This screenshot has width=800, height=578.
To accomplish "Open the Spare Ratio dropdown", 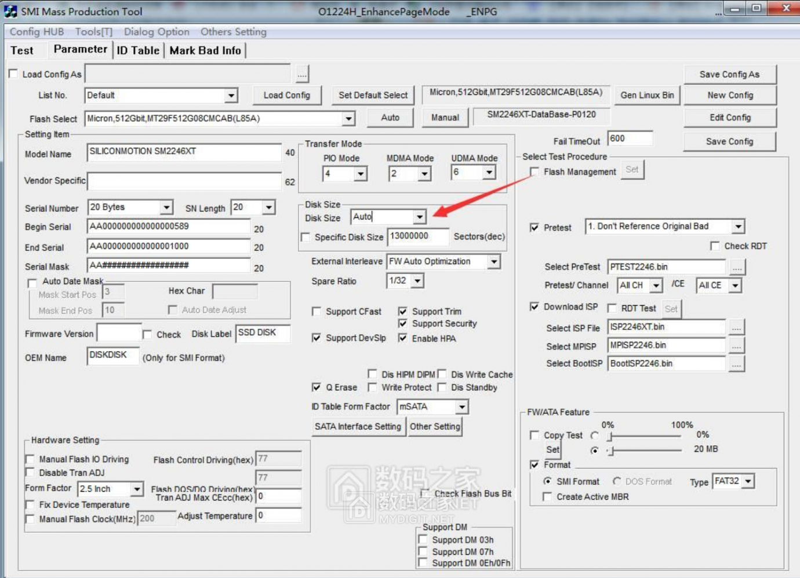I will pos(417,281).
